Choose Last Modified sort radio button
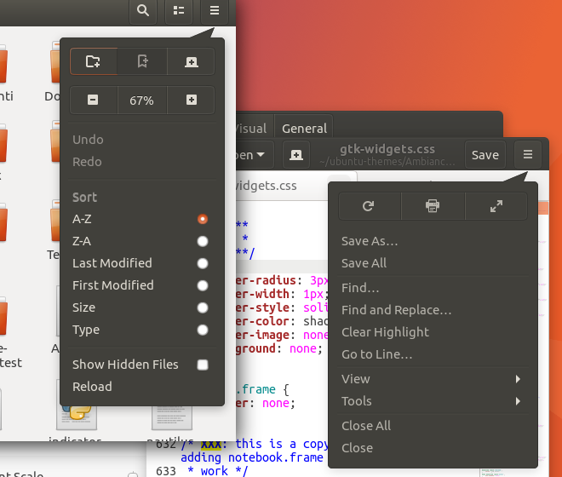562x477 pixels. (x=203, y=263)
